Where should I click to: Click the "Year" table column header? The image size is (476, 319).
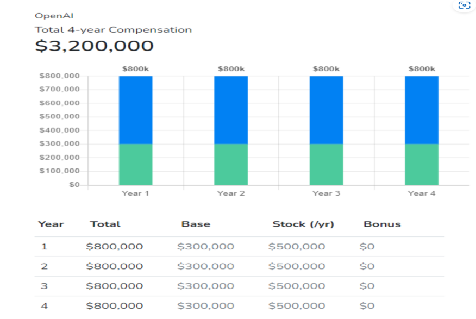[x=51, y=224]
